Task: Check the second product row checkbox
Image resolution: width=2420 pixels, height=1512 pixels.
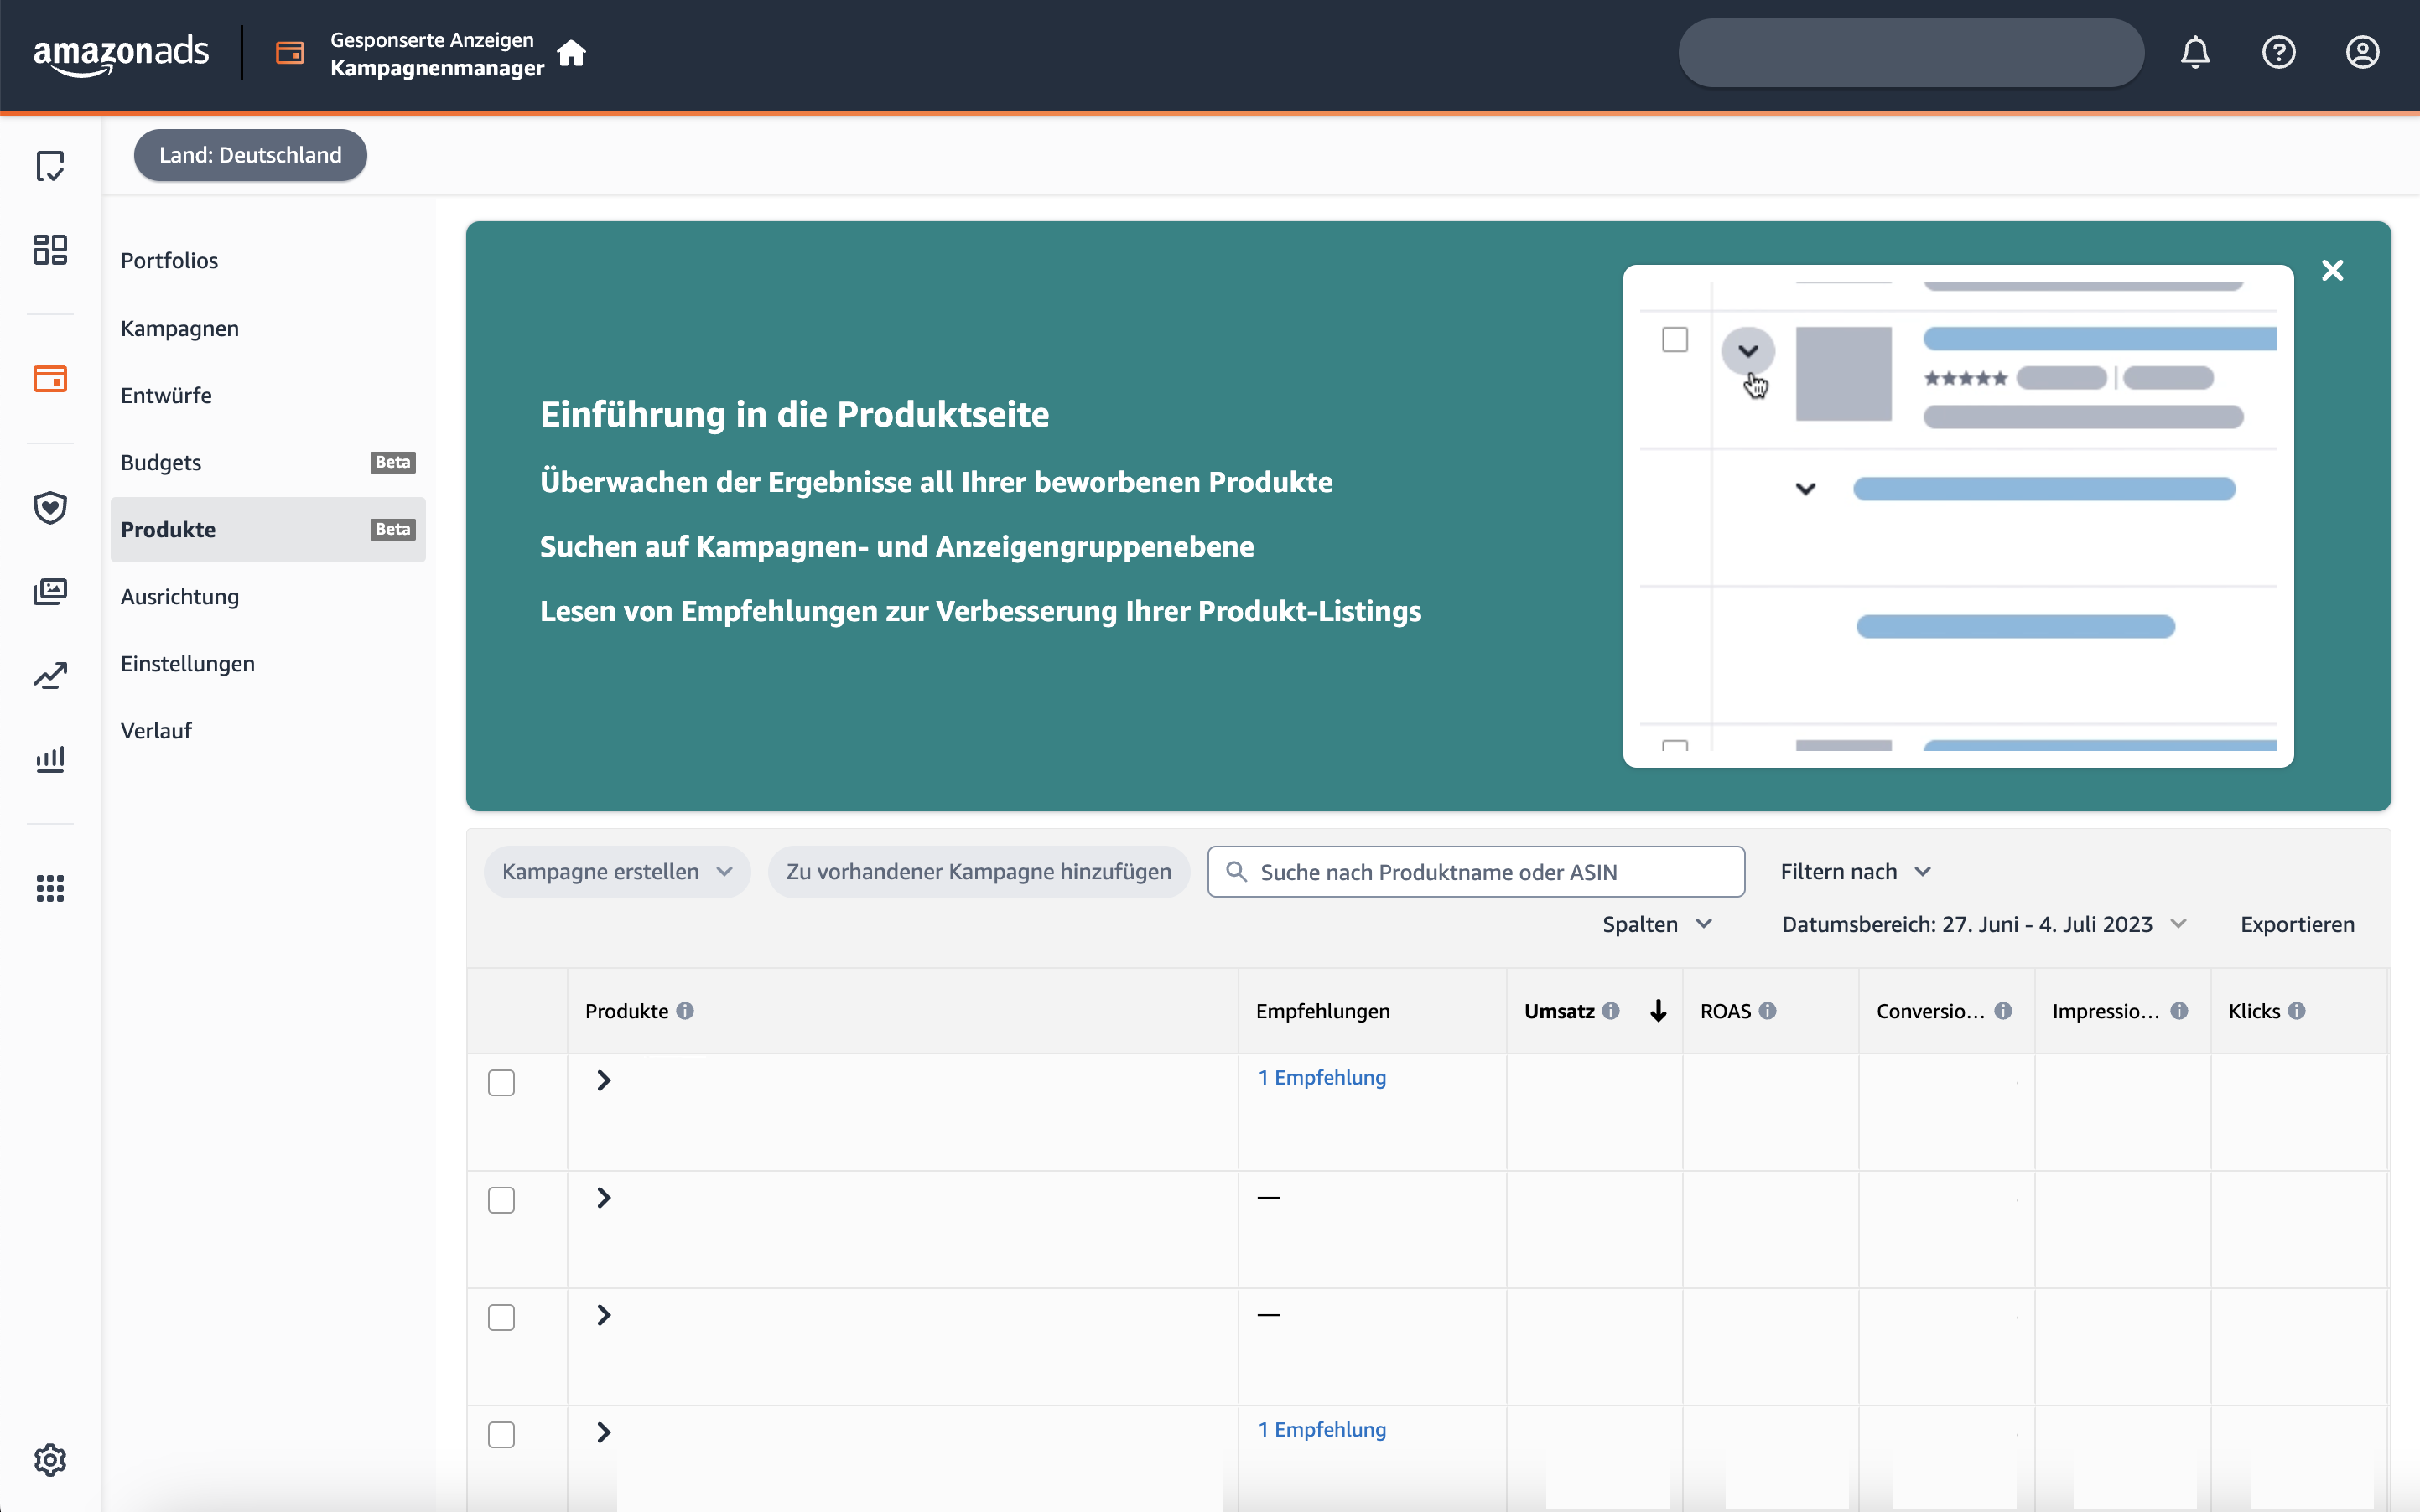Action: (x=501, y=1200)
